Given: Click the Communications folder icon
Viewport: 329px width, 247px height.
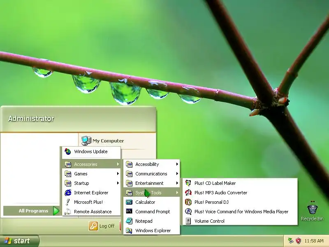Looking at the screenshot, I should (129, 174).
